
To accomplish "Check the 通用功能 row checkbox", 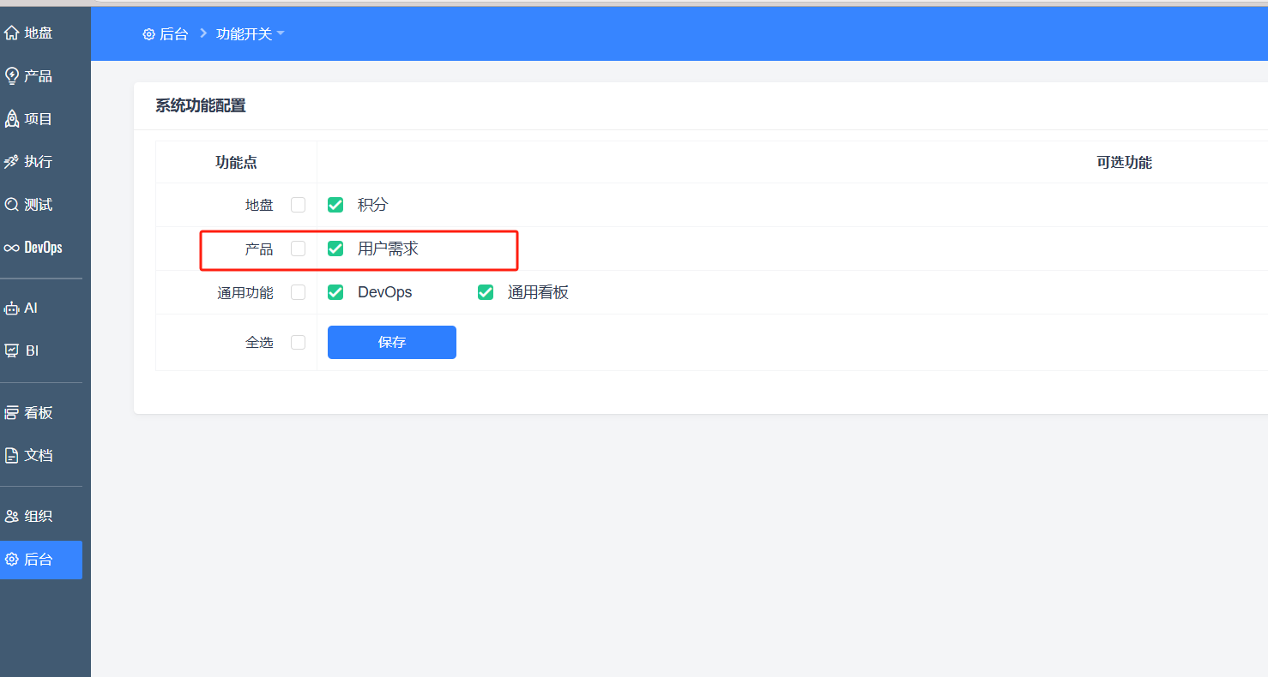I will [x=298, y=292].
